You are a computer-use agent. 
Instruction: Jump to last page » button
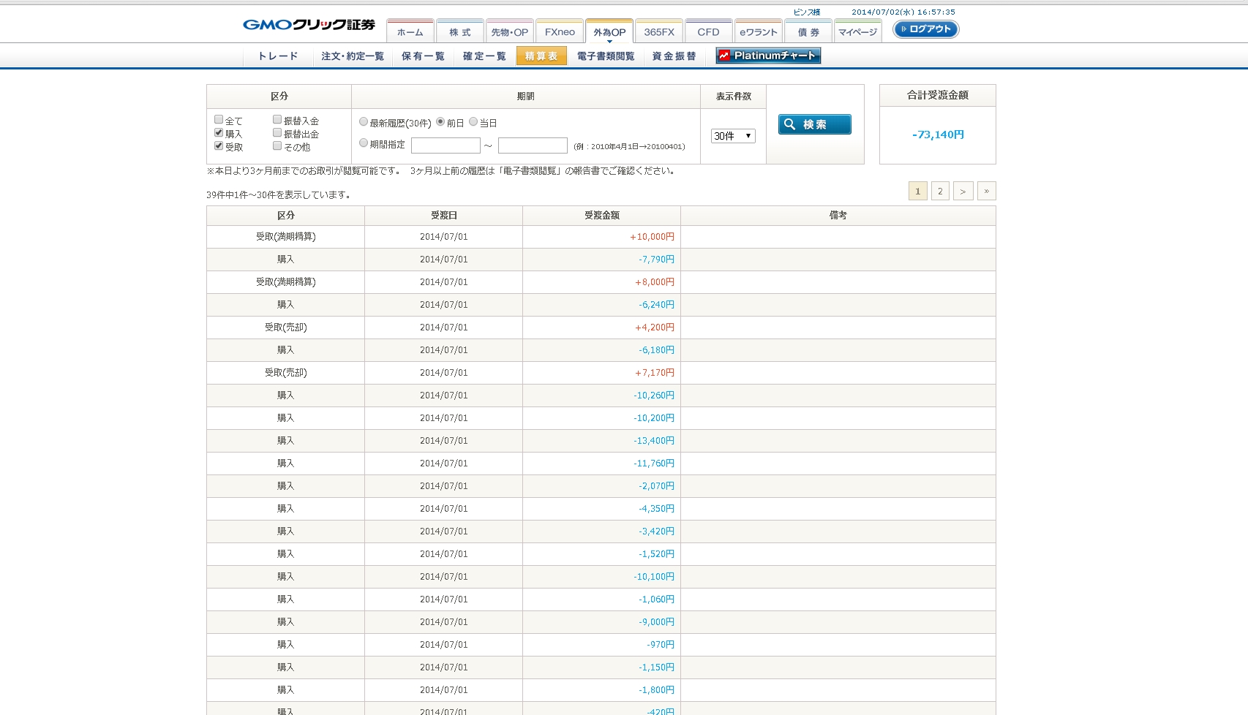click(987, 191)
